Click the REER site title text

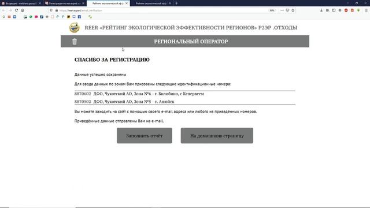pos(191,28)
